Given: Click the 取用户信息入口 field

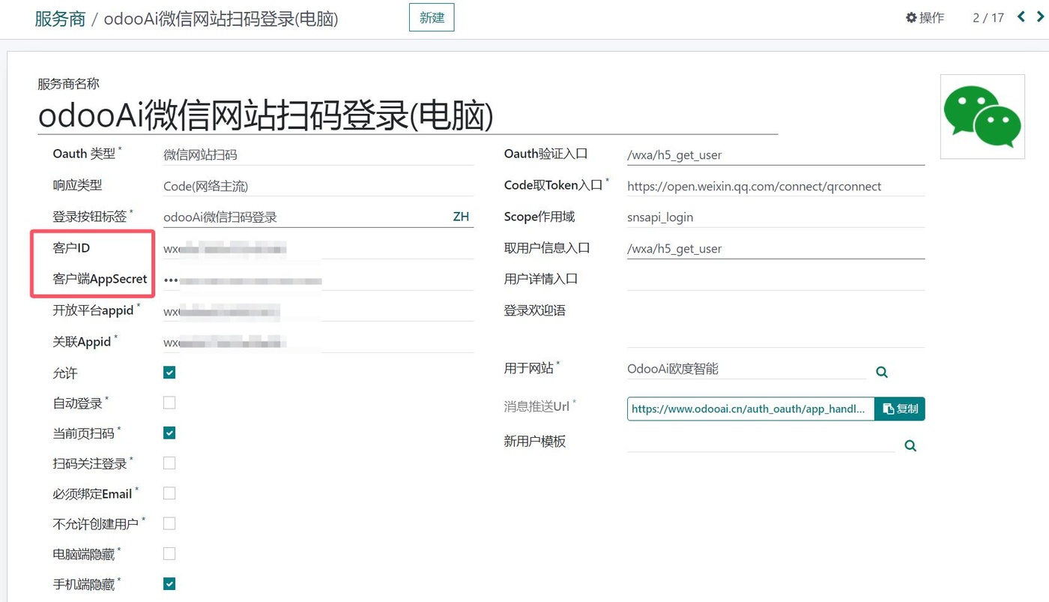Looking at the screenshot, I should coord(776,248).
